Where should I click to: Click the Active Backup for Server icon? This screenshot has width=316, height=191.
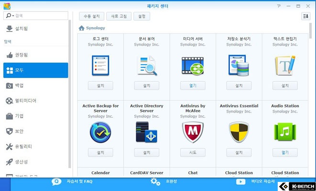click(101, 132)
